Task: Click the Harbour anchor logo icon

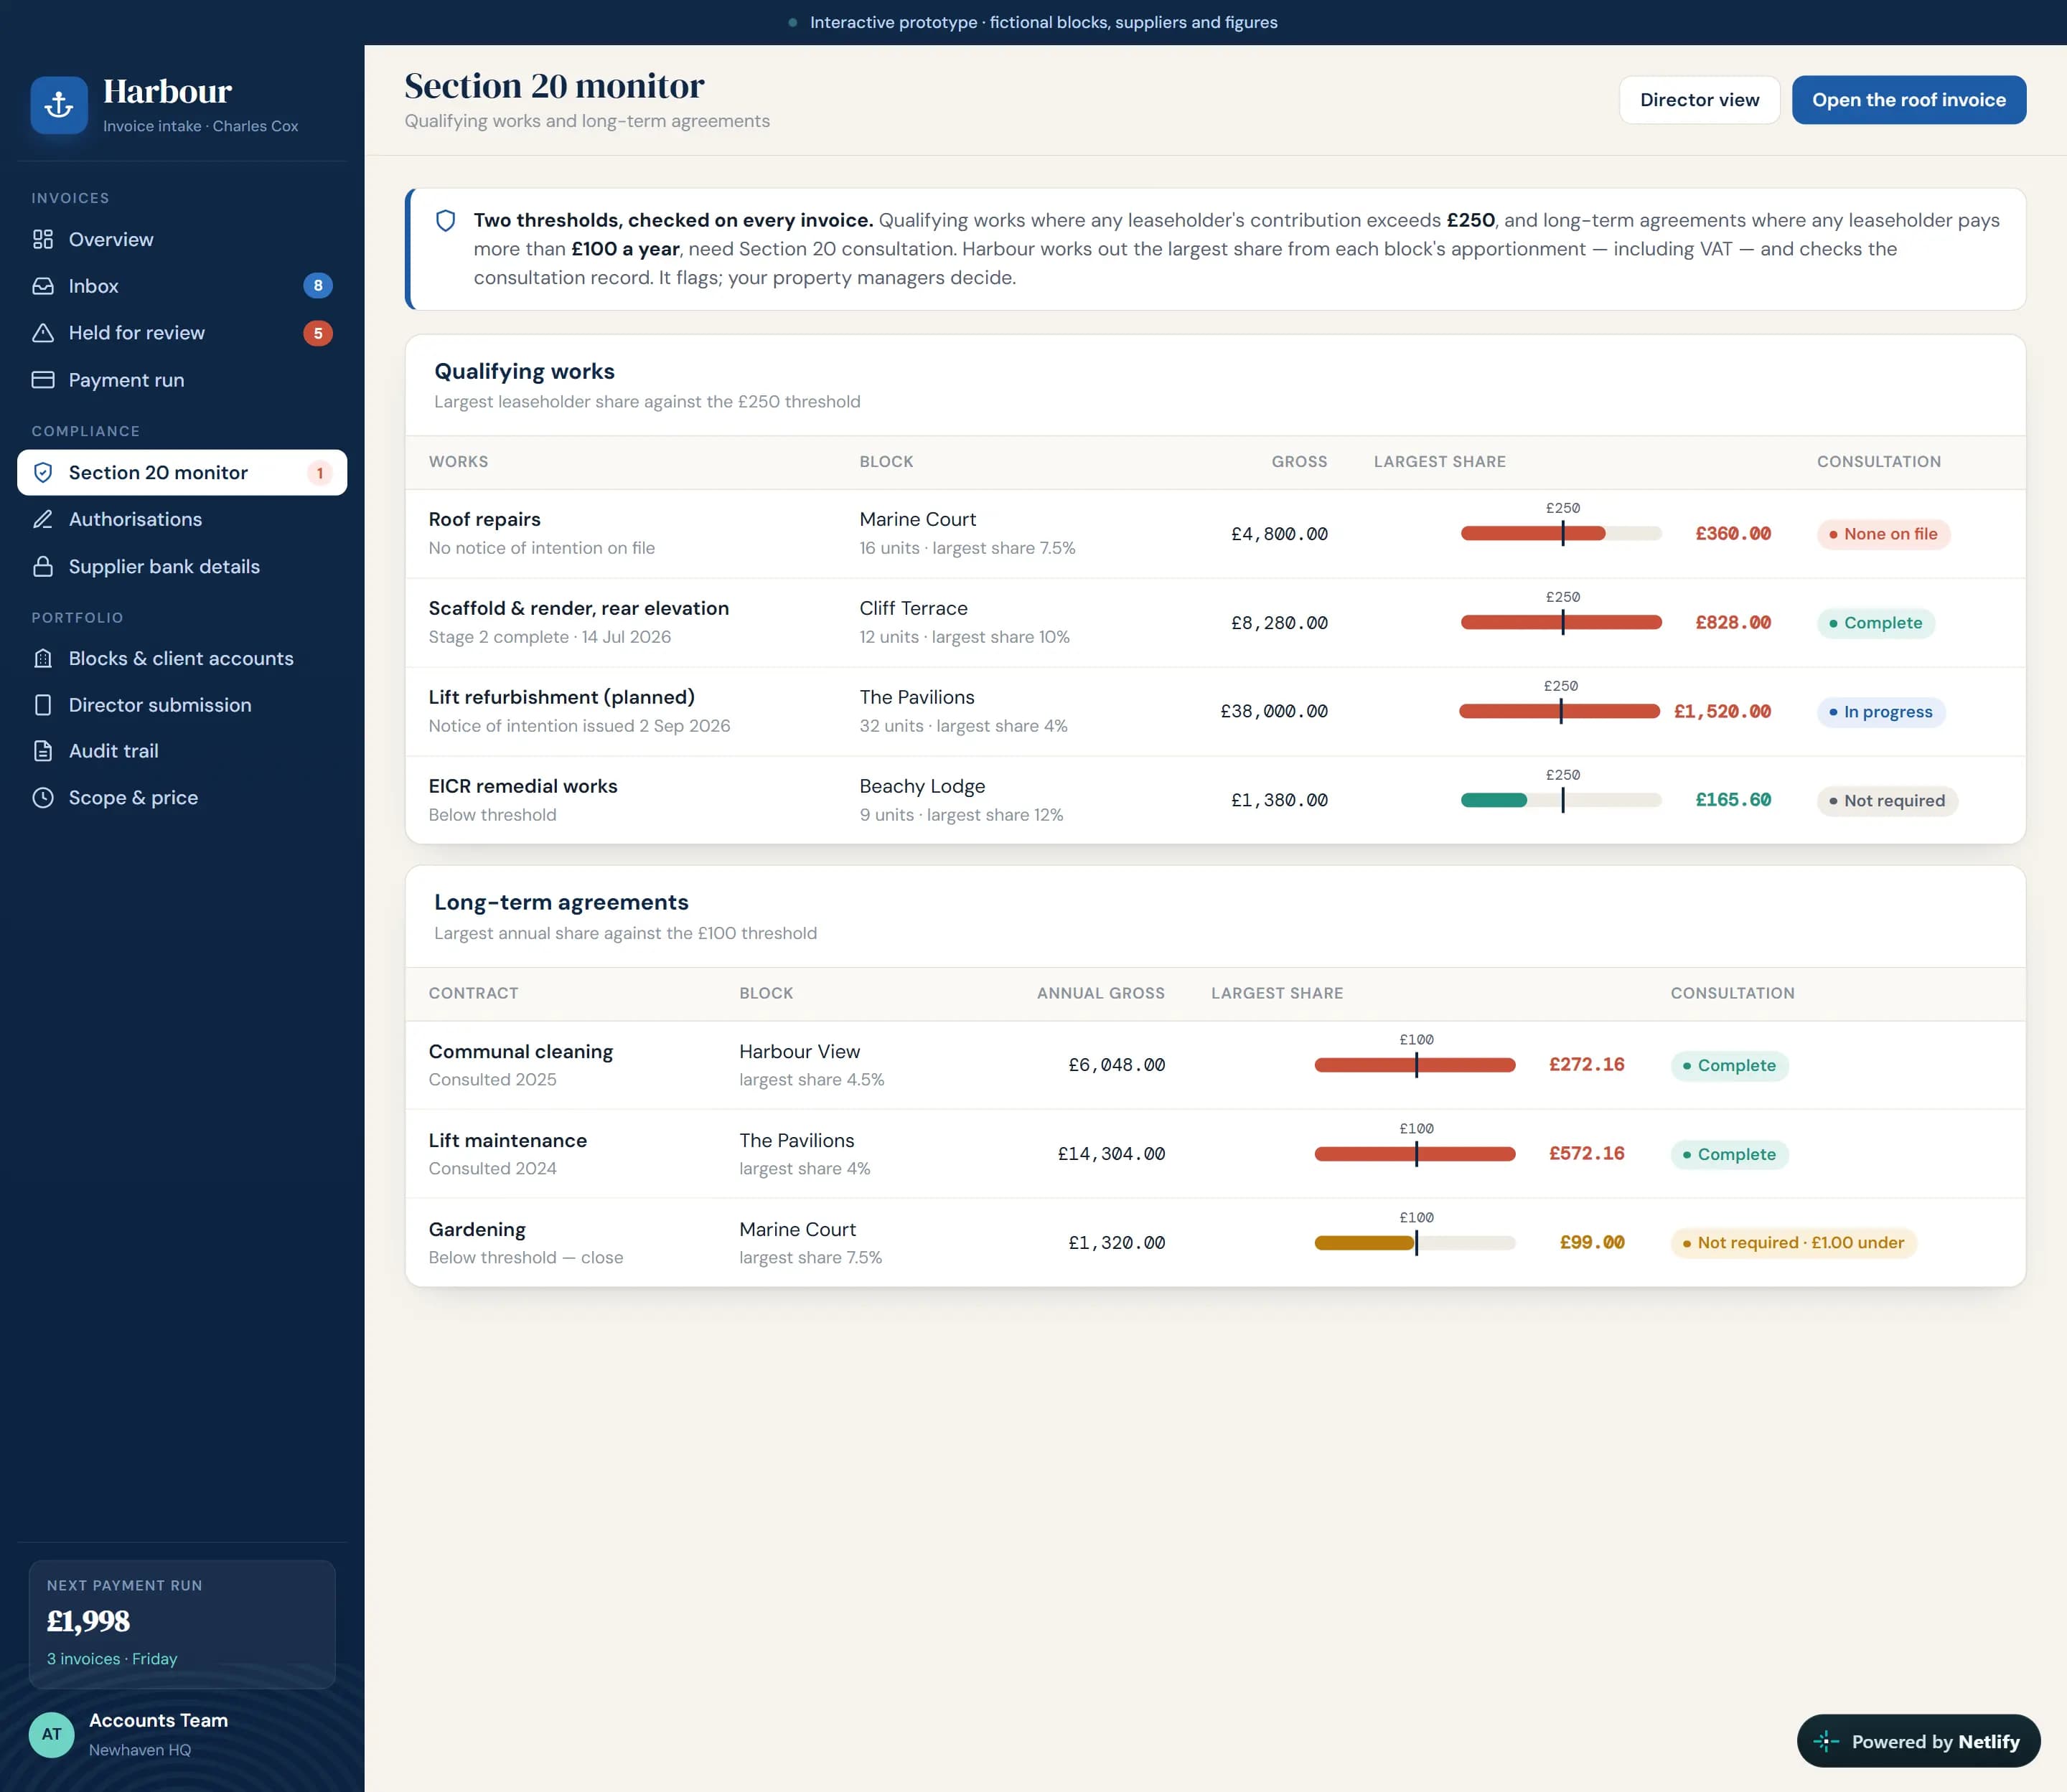Action: pos(59,105)
